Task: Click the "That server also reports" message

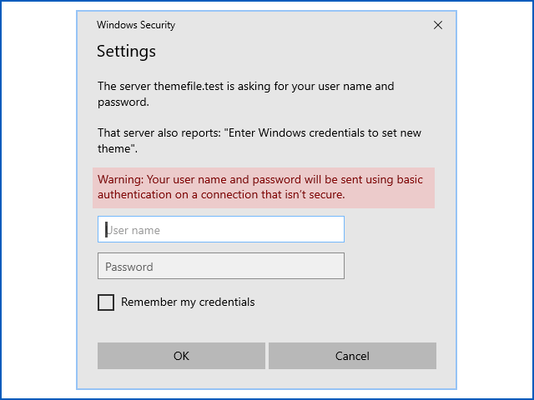Action: 159,133
